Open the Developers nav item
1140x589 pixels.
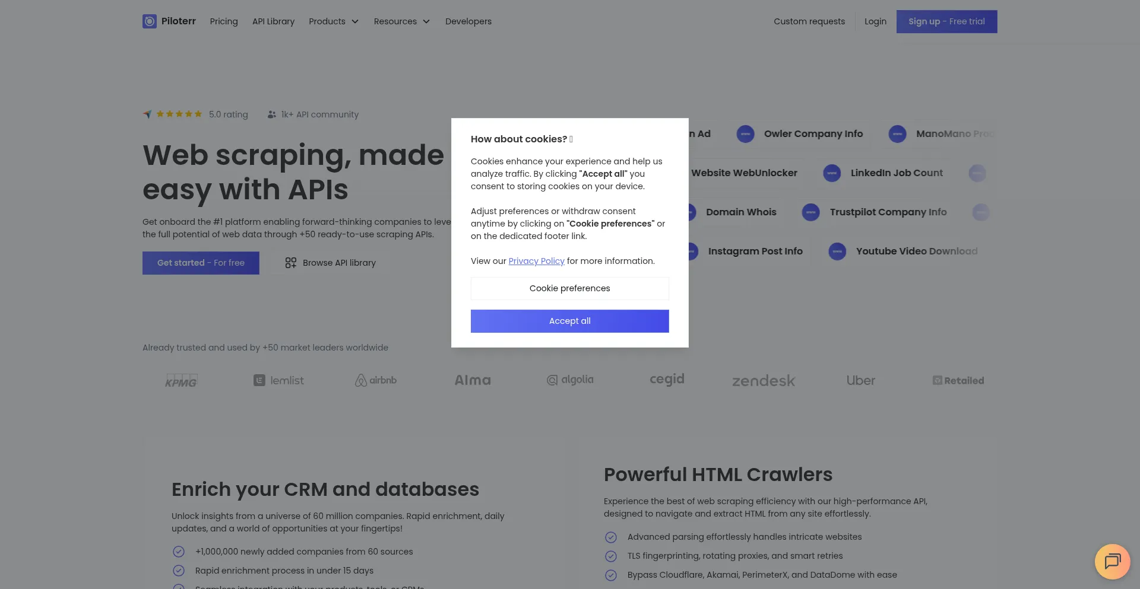click(x=468, y=21)
